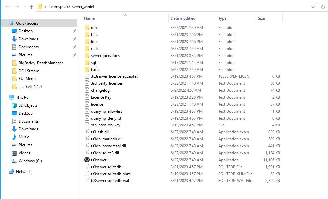This screenshot has height=199, width=328.
Task: Click breadcrumb chevron before teamspeak3-server_win64
Action: click(x=45, y=7)
